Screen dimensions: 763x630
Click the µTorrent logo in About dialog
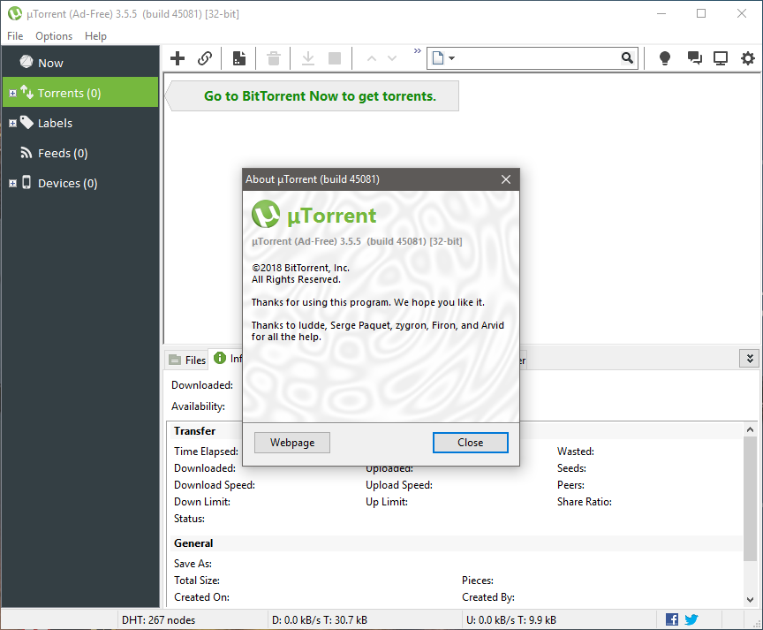tap(266, 214)
